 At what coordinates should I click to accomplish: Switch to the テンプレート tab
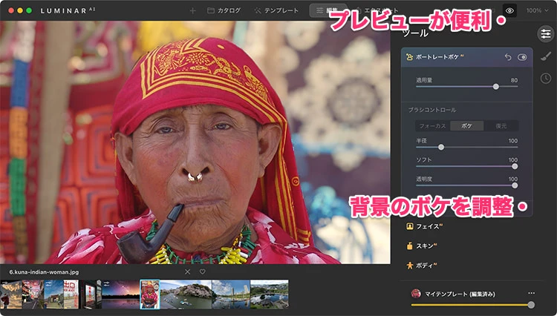pyautogui.click(x=276, y=10)
